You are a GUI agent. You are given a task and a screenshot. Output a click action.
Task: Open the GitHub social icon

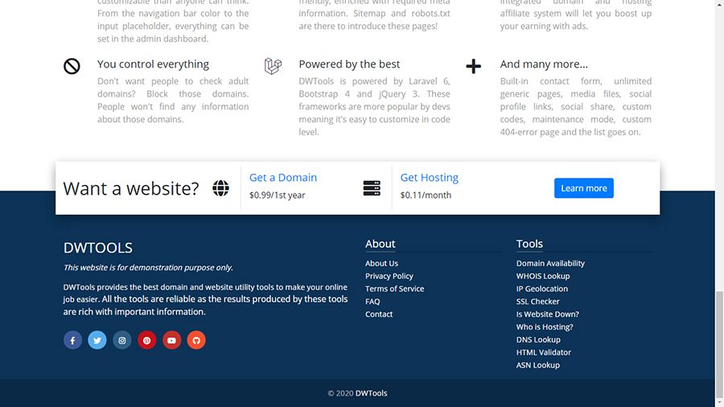tap(196, 340)
